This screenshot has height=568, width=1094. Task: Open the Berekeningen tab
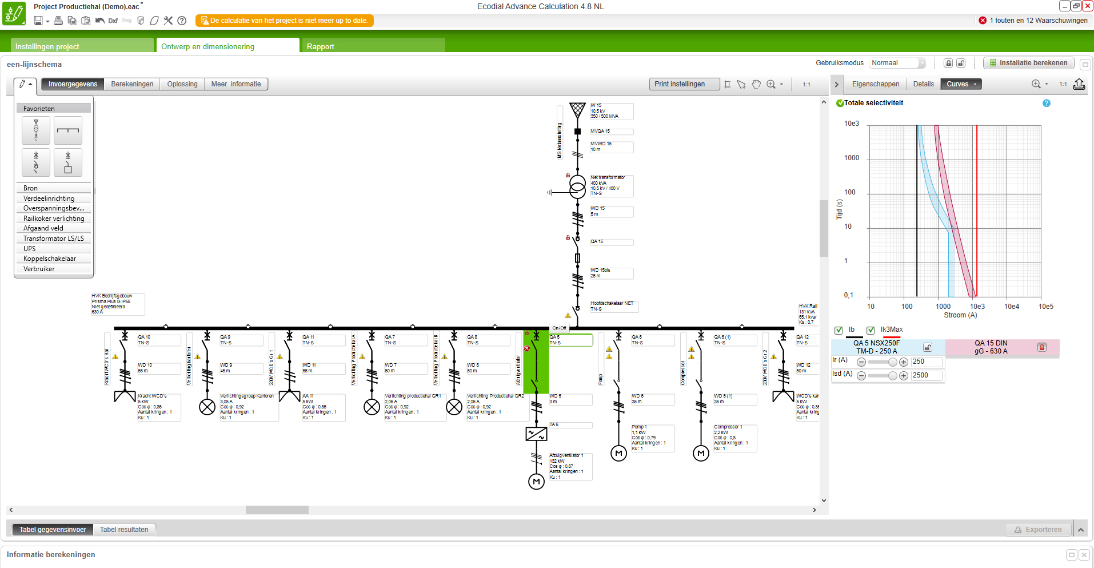click(132, 84)
